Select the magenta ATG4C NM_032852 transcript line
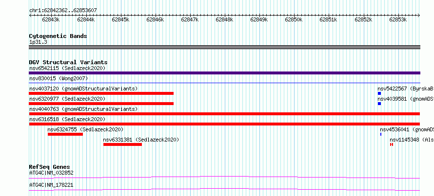Viewport: 434px width, 196px height. (224, 177)
